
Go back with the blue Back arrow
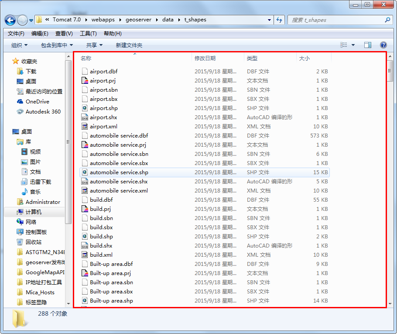[10, 20]
